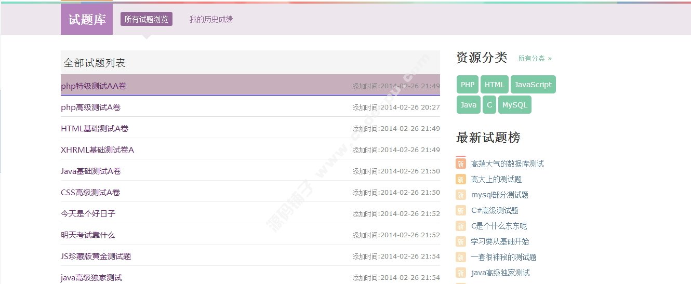691x284 pixels.
Task: Select the Java category tag
Action: pos(469,104)
